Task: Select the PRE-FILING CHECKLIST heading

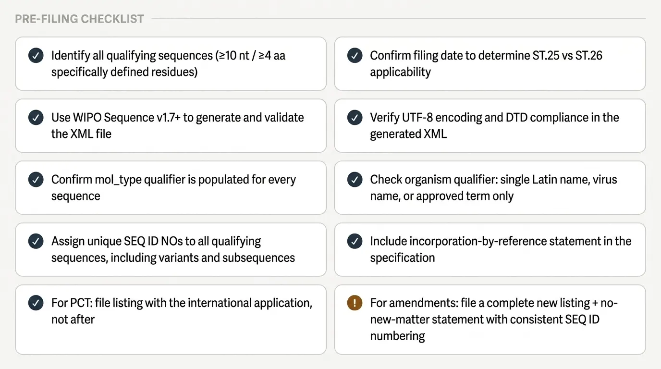Action: tap(79, 19)
